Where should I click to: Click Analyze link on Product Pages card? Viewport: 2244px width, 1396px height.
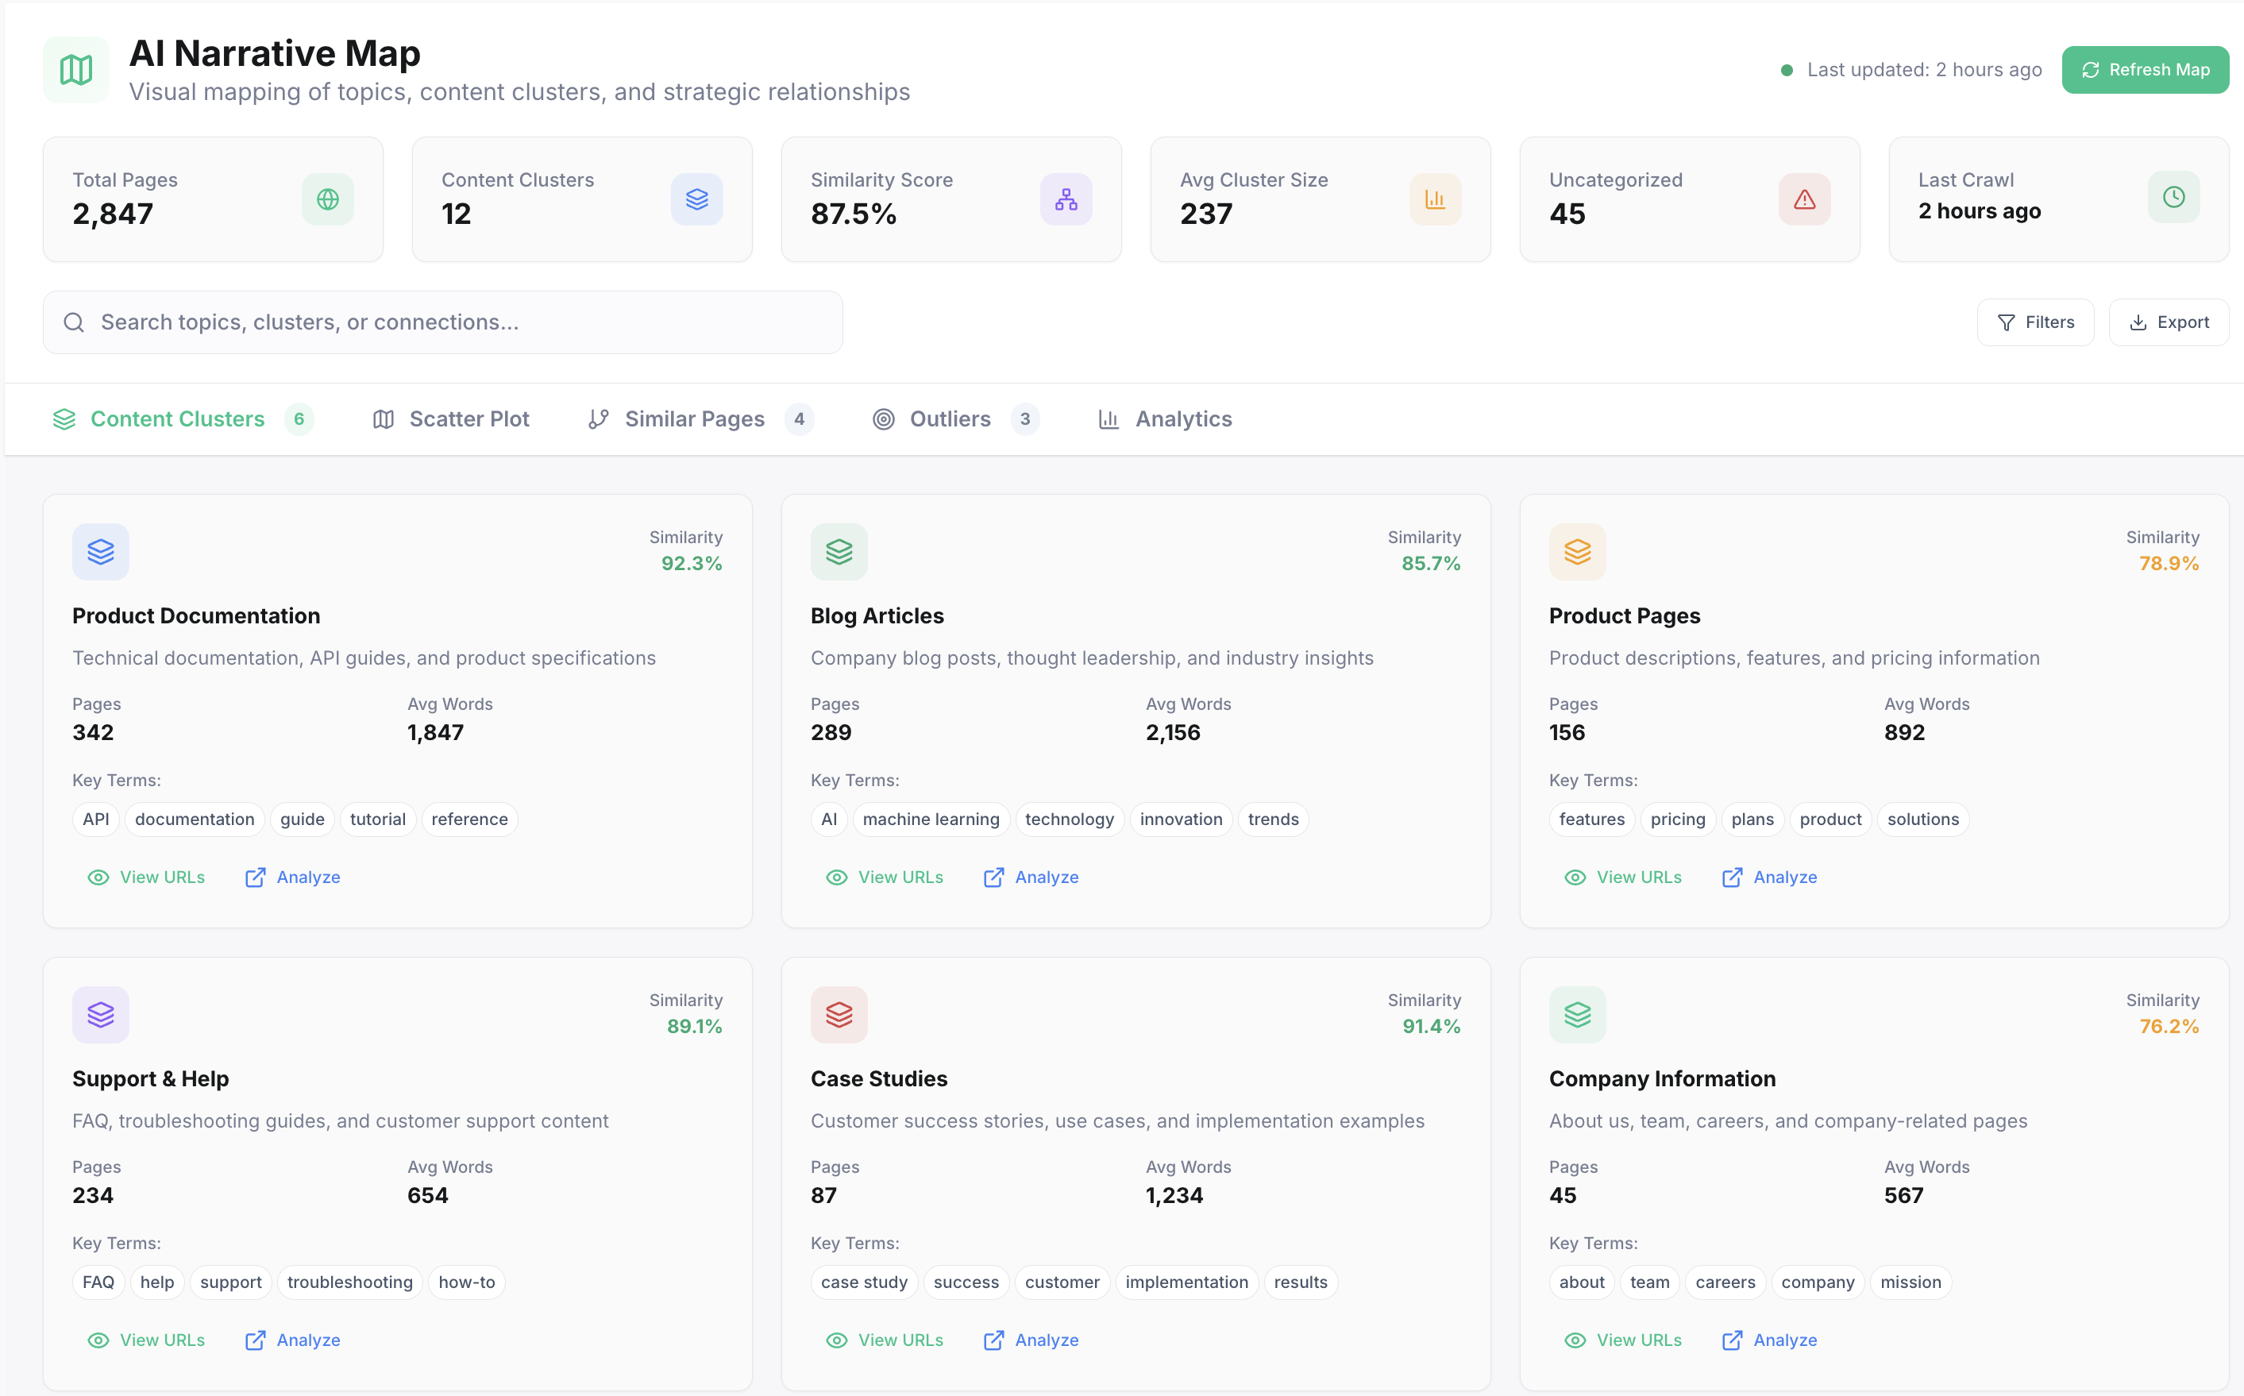(x=1769, y=877)
